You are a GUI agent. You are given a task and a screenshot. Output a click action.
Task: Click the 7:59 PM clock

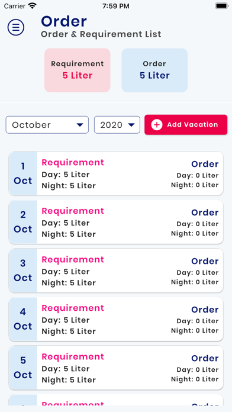click(116, 6)
